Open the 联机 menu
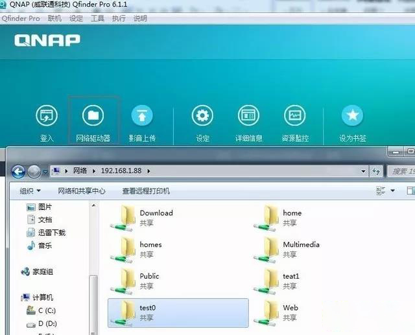Viewport: 415px width, 335px height. click(54, 18)
